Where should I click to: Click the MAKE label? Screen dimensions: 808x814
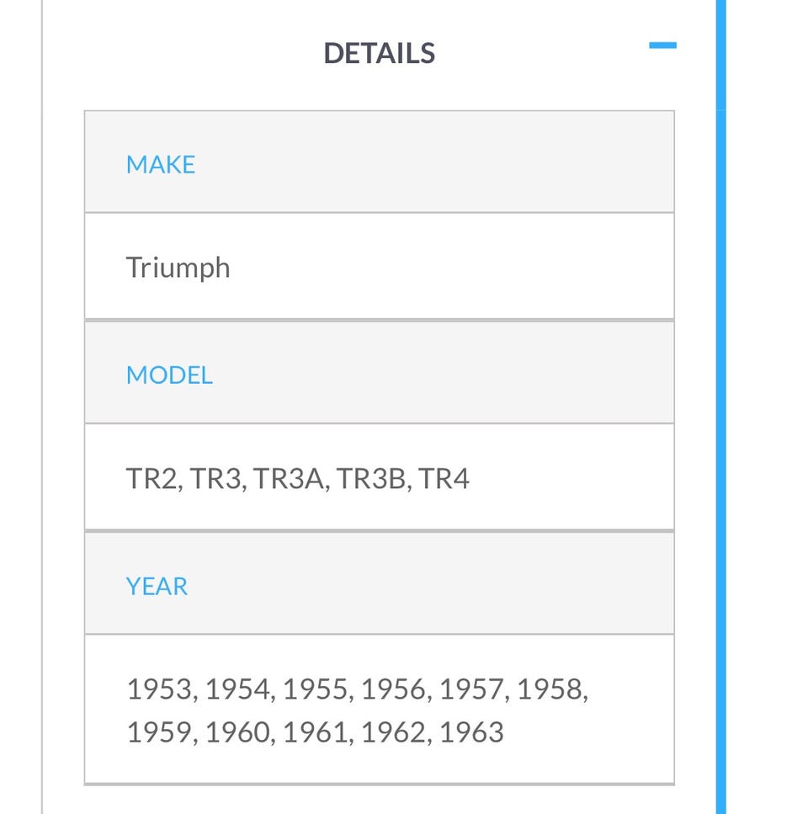click(x=161, y=164)
